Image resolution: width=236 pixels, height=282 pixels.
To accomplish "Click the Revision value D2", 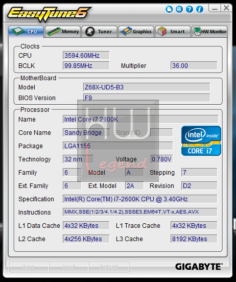I will [x=199, y=186].
